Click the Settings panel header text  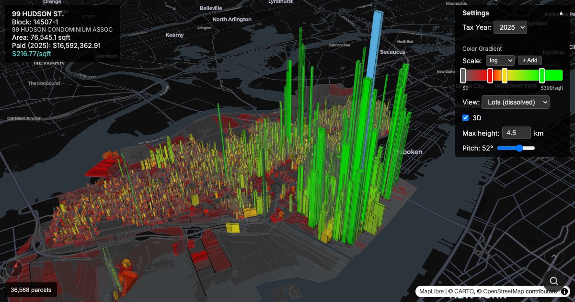pyautogui.click(x=476, y=13)
